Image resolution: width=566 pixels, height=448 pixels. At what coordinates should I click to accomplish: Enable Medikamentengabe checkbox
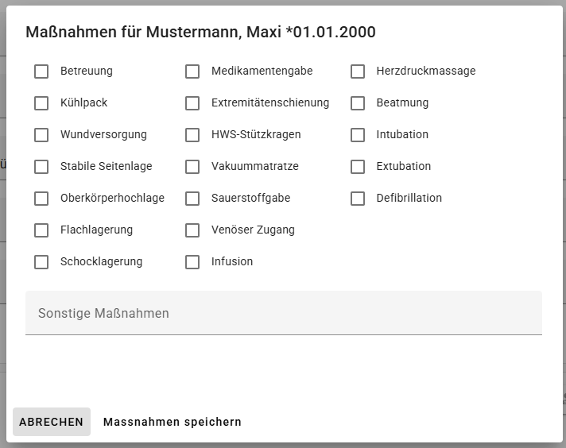click(x=192, y=71)
